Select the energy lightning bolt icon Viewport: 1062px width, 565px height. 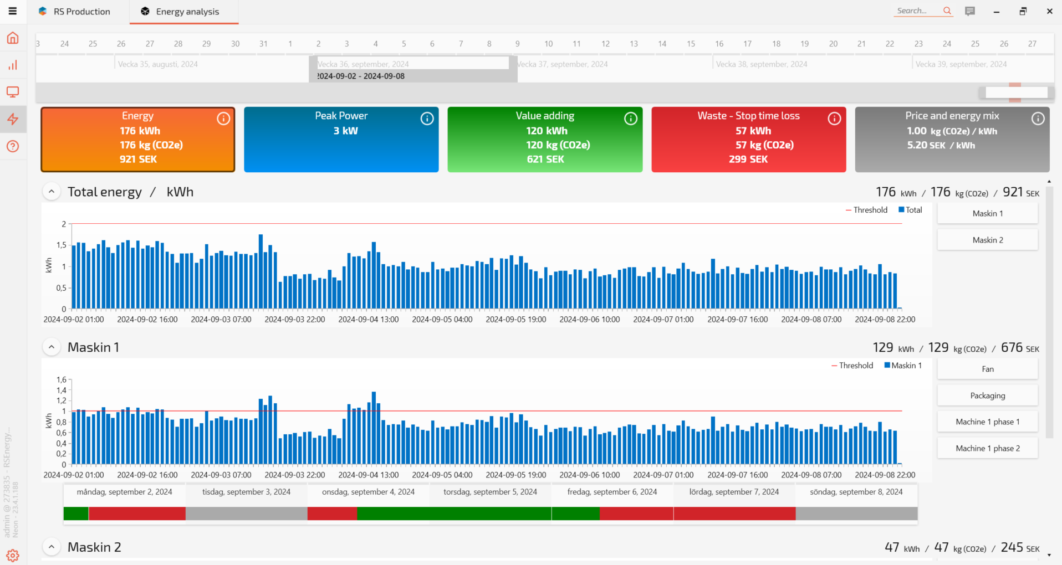click(13, 119)
